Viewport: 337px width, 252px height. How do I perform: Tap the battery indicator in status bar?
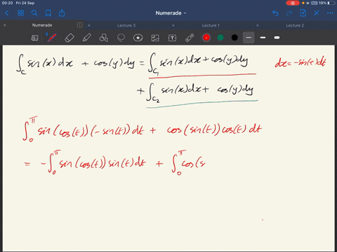coord(331,3)
